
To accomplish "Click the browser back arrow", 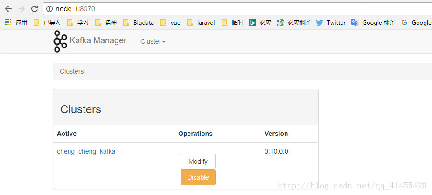I will [x=8, y=9].
